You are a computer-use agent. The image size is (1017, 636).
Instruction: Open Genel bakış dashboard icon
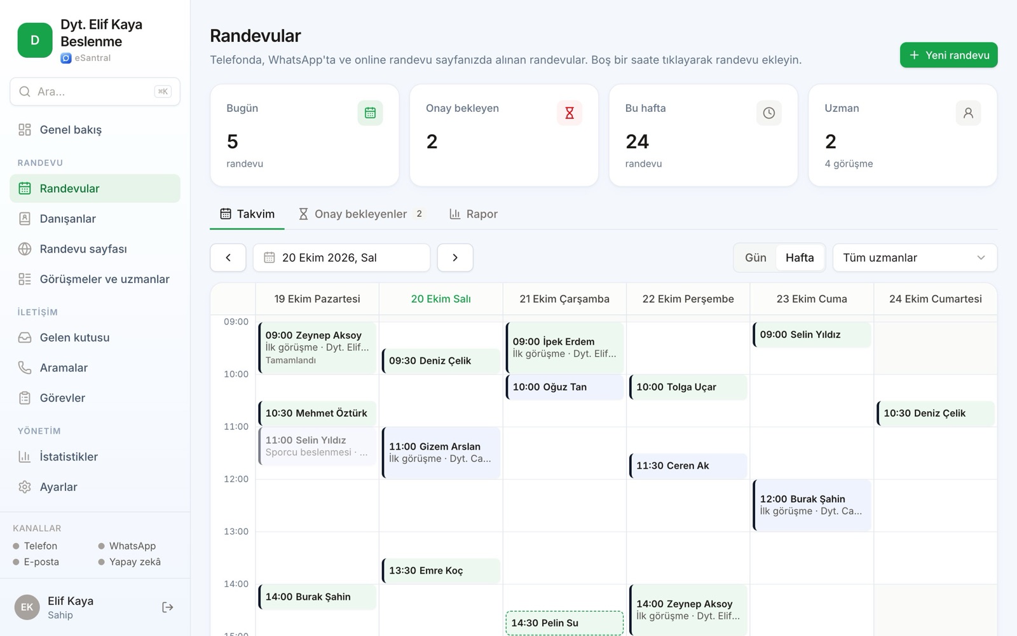coord(25,130)
